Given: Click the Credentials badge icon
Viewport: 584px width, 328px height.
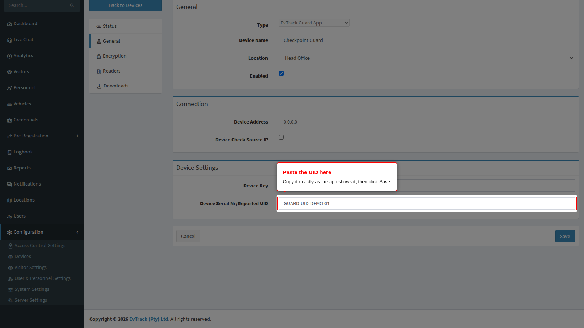Looking at the screenshot, I should click(x=9, y=120).
